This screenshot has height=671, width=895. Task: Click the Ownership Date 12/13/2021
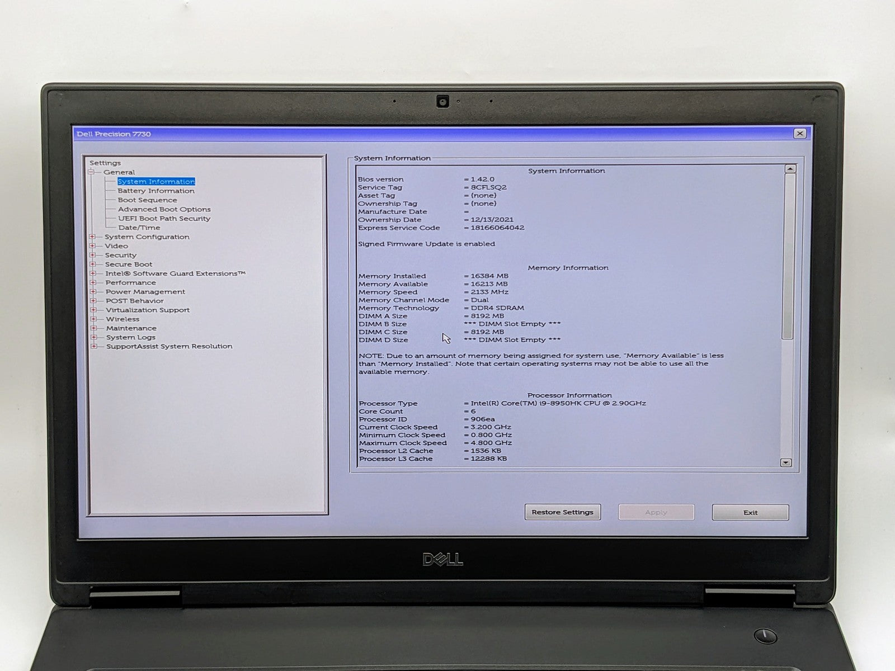click(492, 220)
